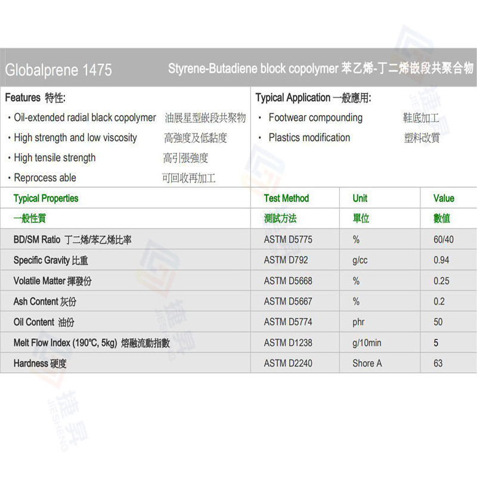
Task: Select the Hardness row label
Action: (40, 363)
